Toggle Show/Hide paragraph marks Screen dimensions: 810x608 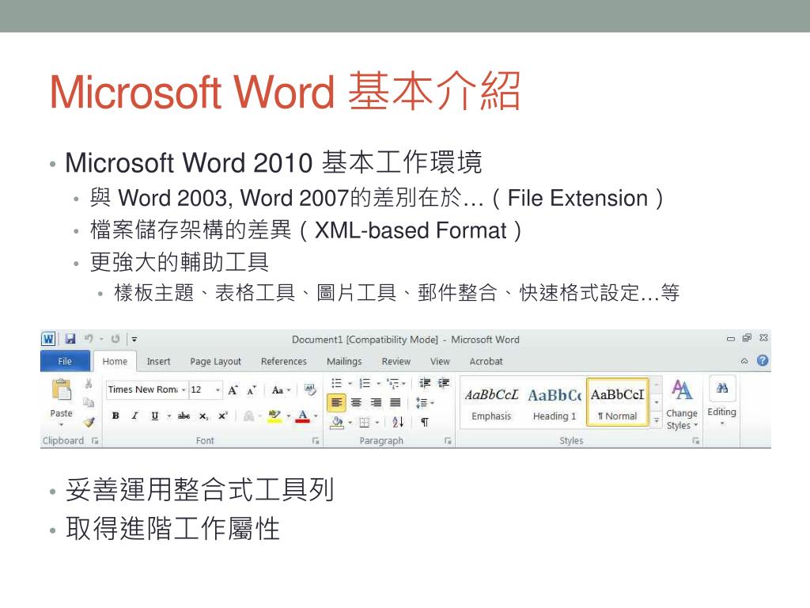tap(425, 423)
